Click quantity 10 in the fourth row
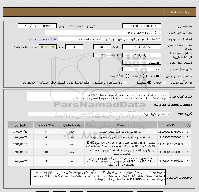Image resolution: width=199 pixels, height=192 pixels. pos(46,152)
